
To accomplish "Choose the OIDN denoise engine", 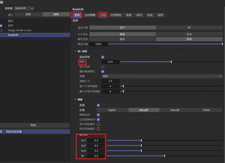I will (206, 110).
